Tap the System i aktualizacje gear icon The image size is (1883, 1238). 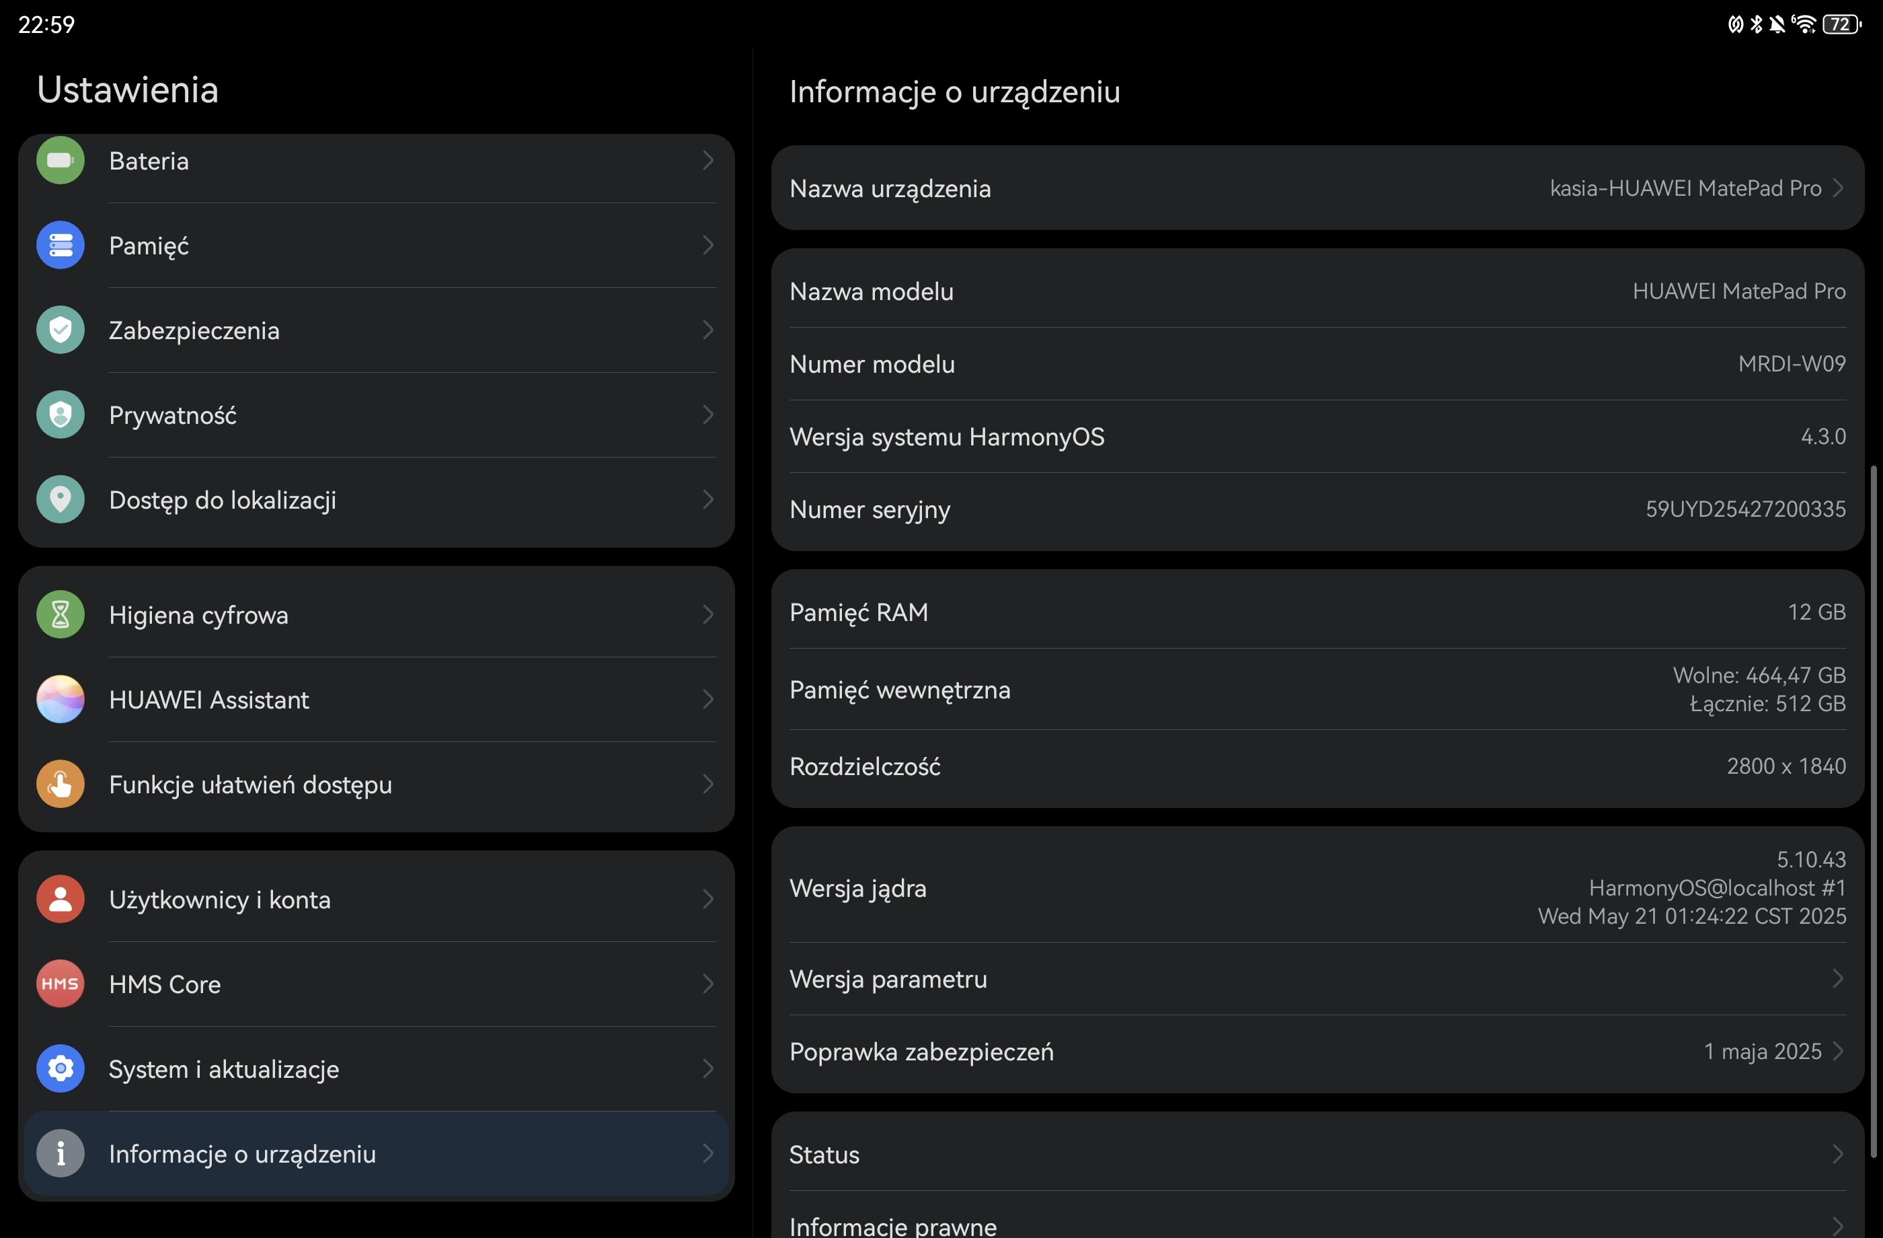point(60,1068)
